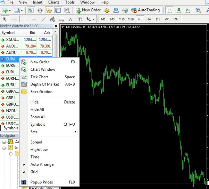This screenshot has width=209, height=189.
Task: Toggle the AutoTrading button
Action: (x=145, y=10)
